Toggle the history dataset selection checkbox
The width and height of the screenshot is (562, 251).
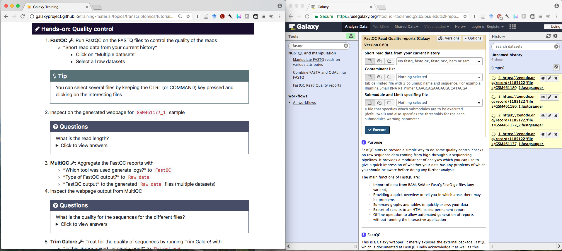click(x=556, y=67)
